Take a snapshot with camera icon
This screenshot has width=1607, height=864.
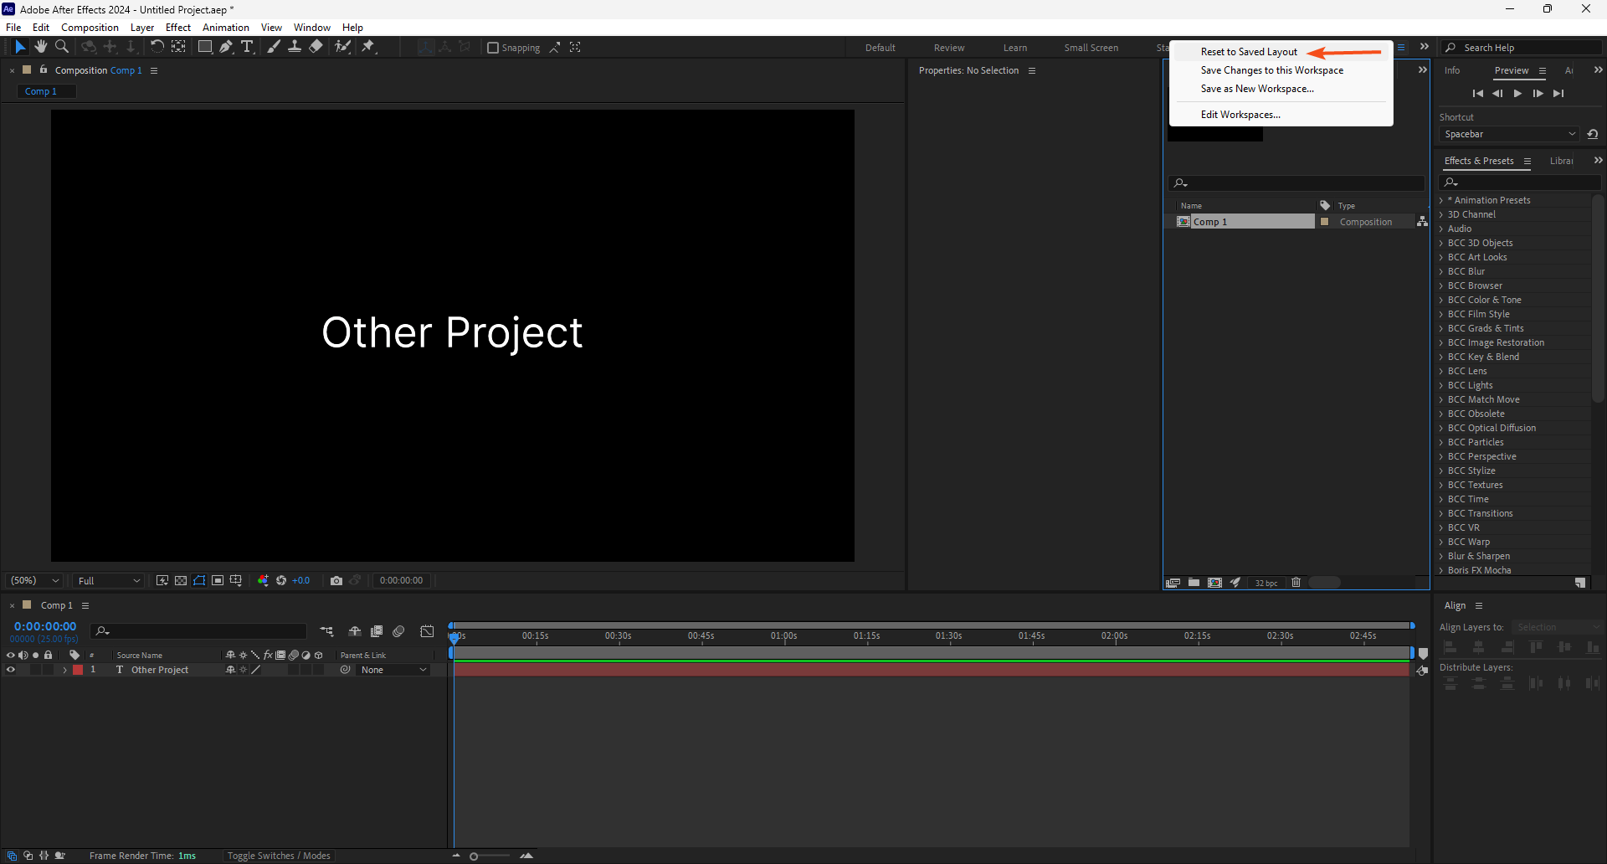pyautogui.click(x=336, y=580)
